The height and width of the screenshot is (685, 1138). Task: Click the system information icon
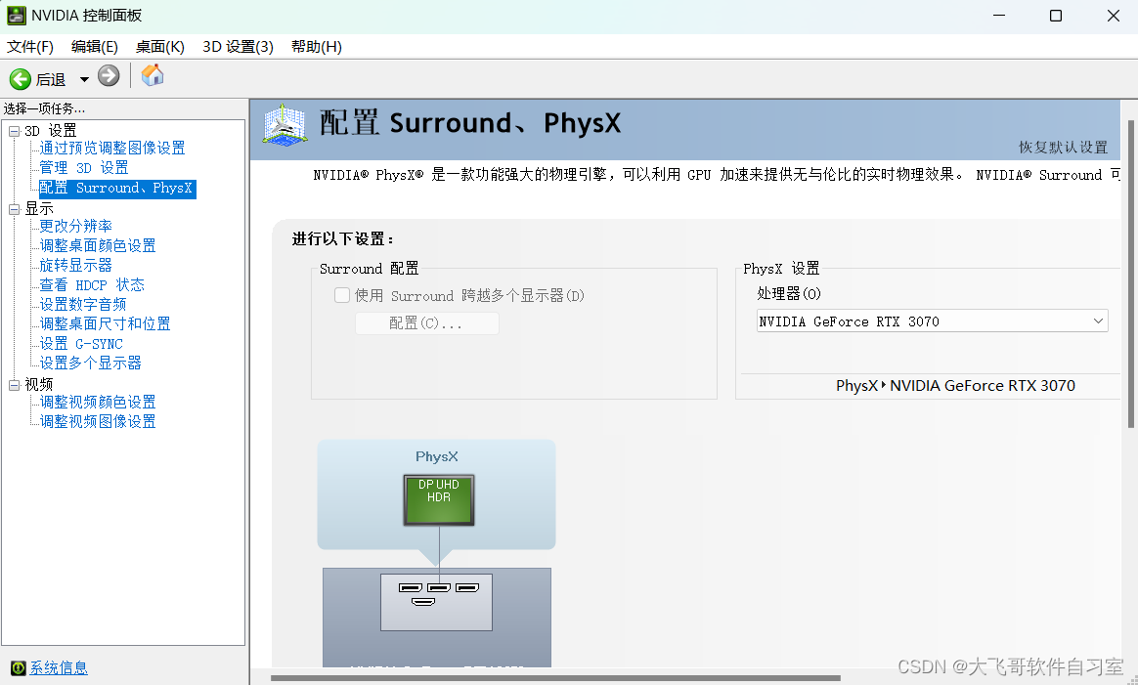pyautogui.click(x=19, y=667)
